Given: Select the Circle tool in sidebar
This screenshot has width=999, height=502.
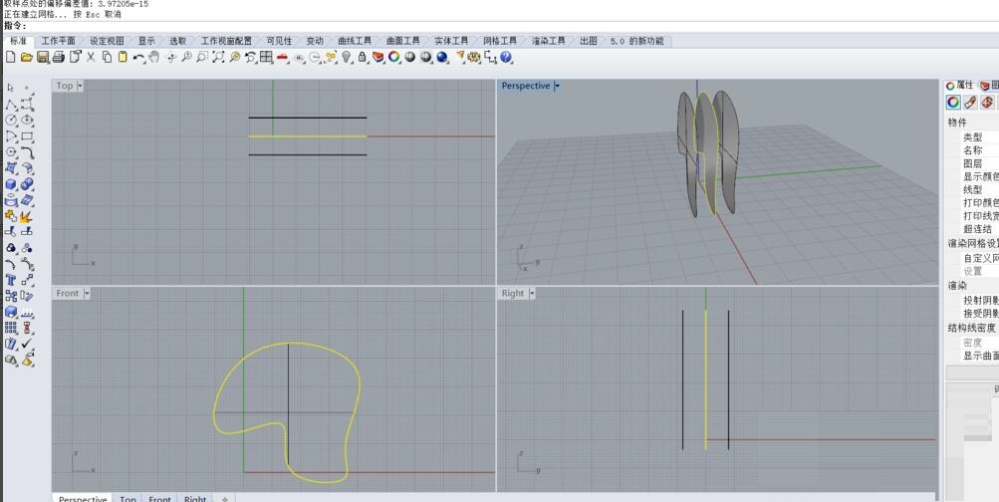Looking at the screenshot, I should 11,121.
